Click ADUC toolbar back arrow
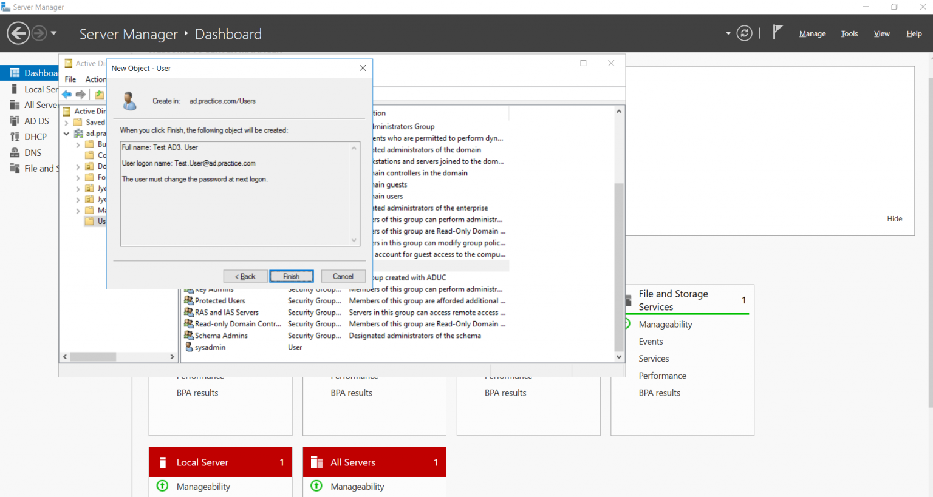The height and width of the screenshot is (497, 933). point(67,95)
